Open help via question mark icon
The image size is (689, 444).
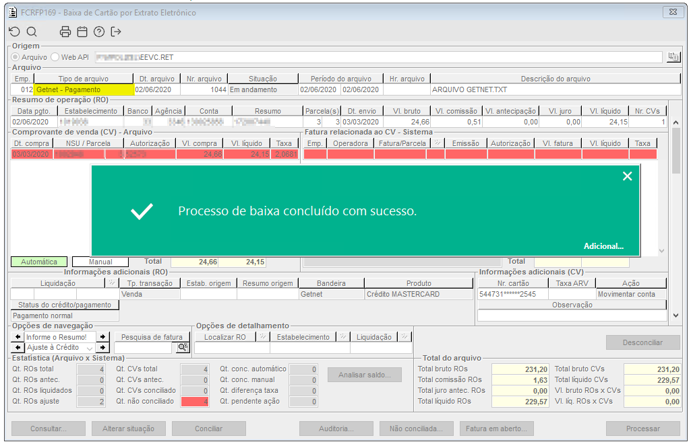(99, 32)
